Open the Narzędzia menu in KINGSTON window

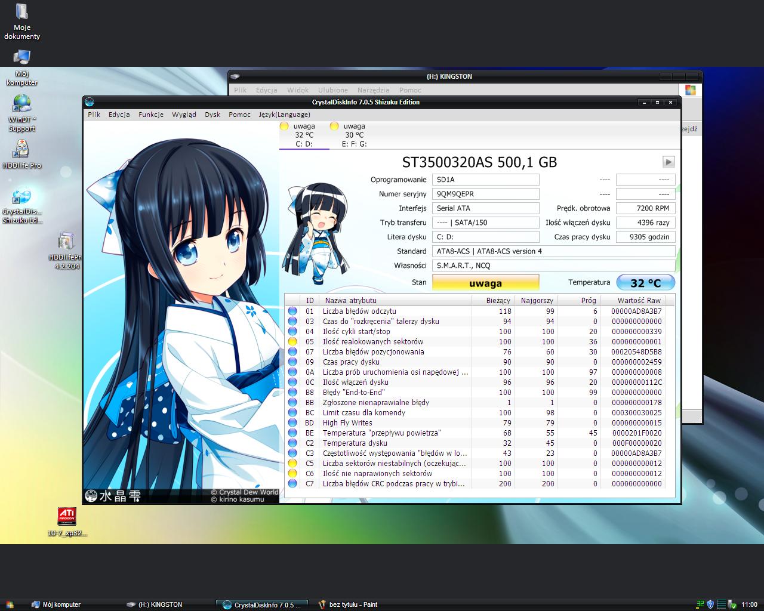374,90
